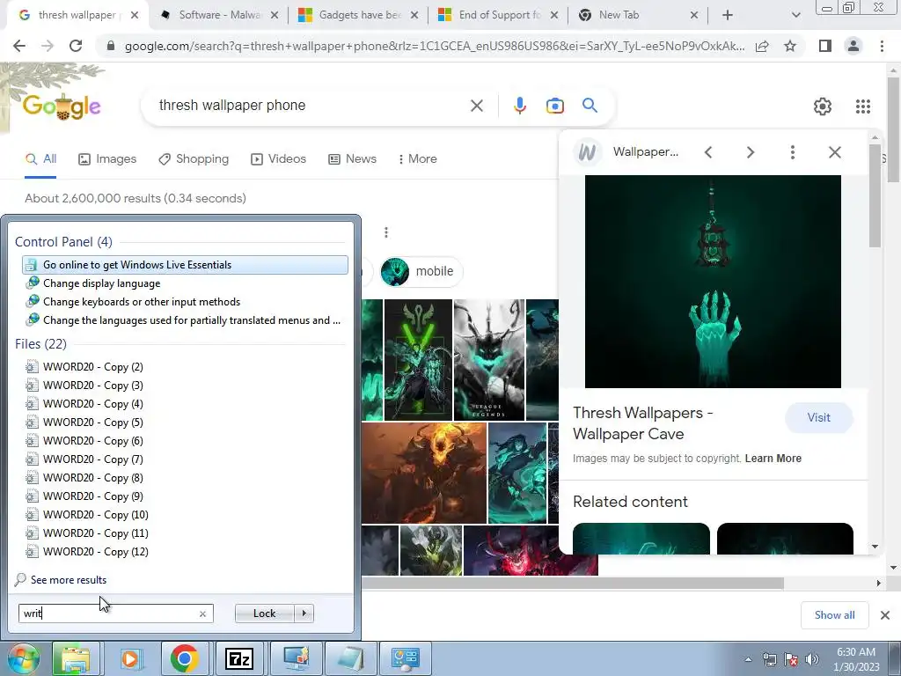Clear the Start menu search box
Screen dimensions: 901x676
point(202,614)
